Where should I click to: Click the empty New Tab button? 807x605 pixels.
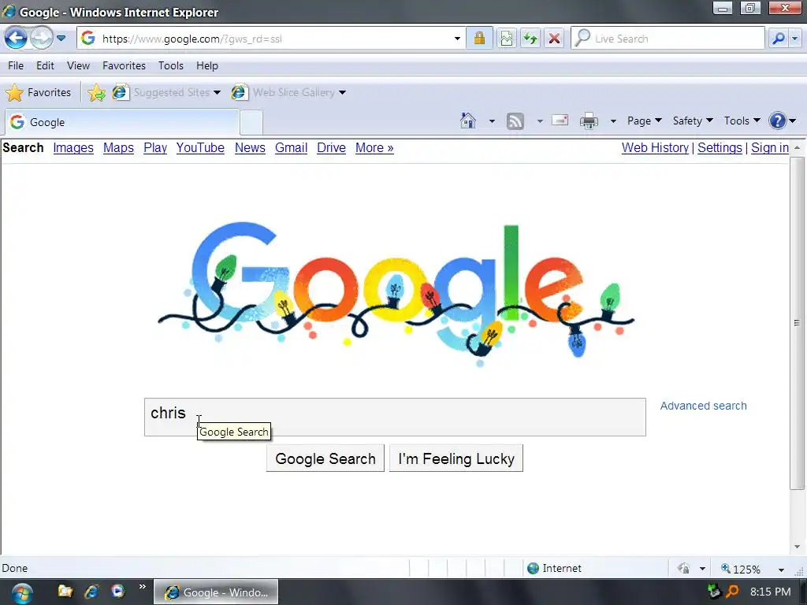251,122
